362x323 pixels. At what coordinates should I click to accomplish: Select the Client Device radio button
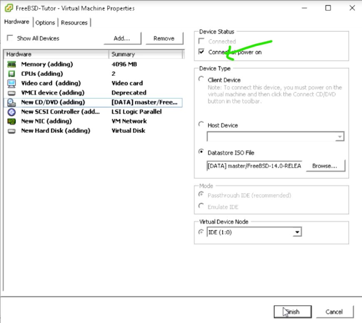click(x=201, y=79)
